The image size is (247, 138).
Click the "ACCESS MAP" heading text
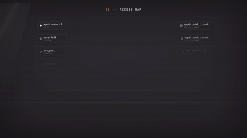point(130,10)
